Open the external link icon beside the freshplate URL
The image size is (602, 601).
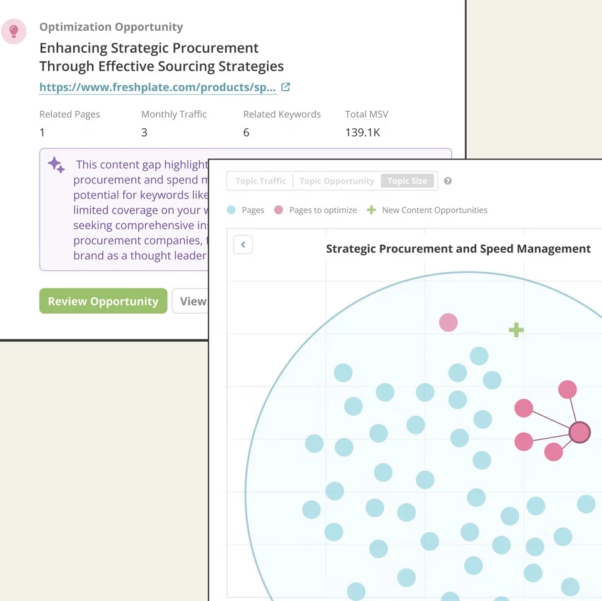285,87
